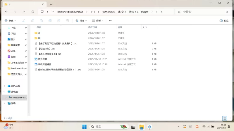
Task: Click the 新建 new item button
Action: pyautogui.click(x=10, y=21)
